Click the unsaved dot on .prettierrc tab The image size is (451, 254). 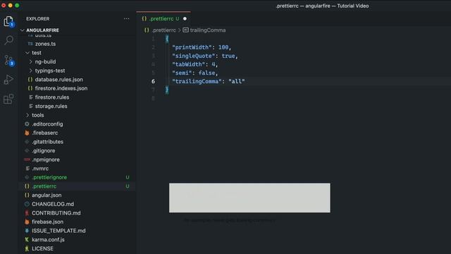click(x=185, y=19)
